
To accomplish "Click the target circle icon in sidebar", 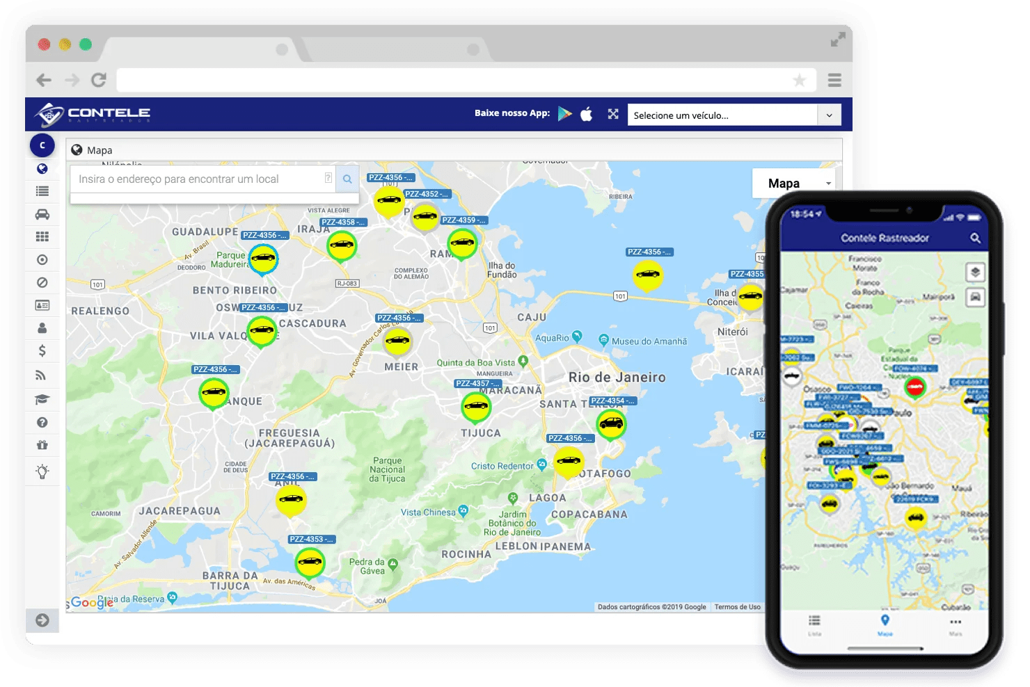I will click(42, 259).
